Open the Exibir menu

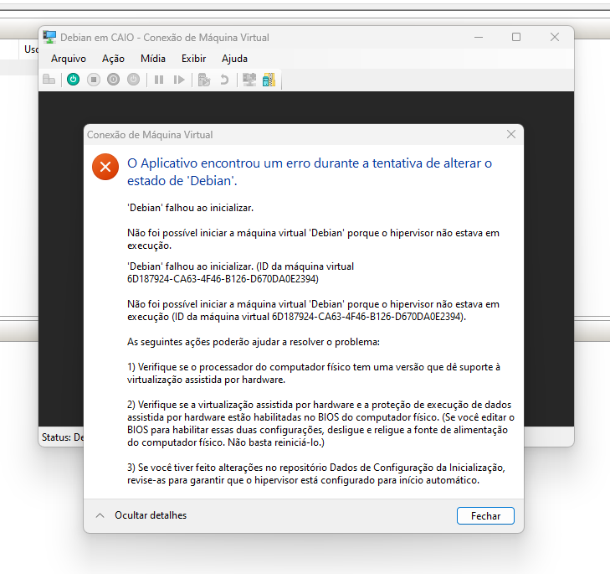(x=193, y=59)
